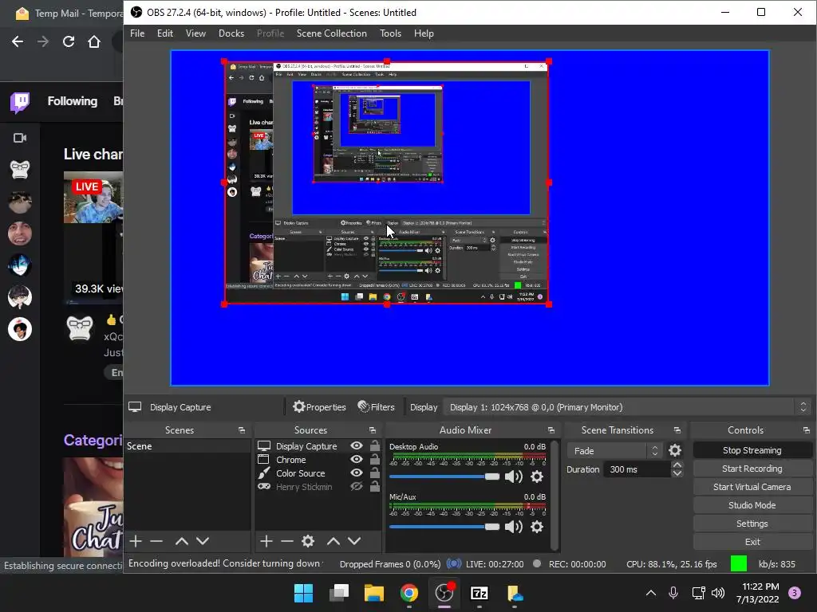Lock the Chrome source
The image size is (817, 612).
coord(375,460)
